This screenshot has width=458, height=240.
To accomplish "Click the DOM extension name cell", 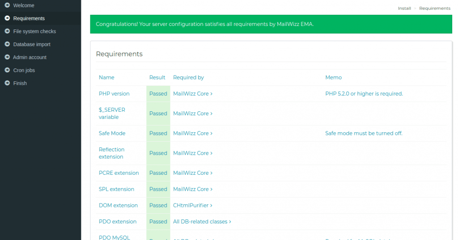I will pos(118,205).
